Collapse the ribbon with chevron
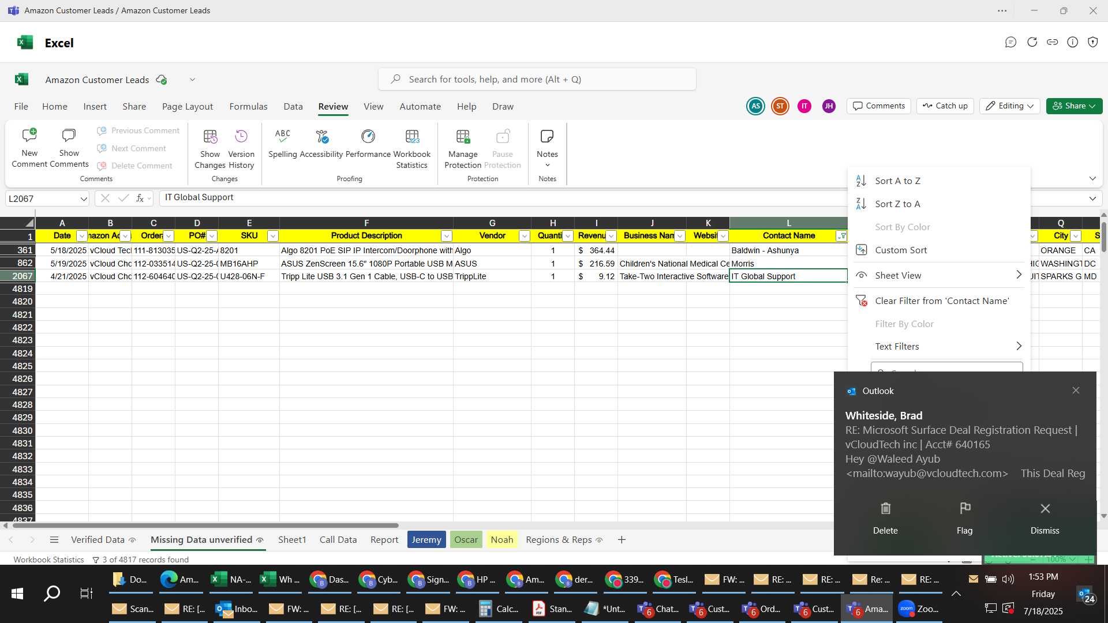The height and width of the screenshot is (623, 1108). tap(1092, 179)
